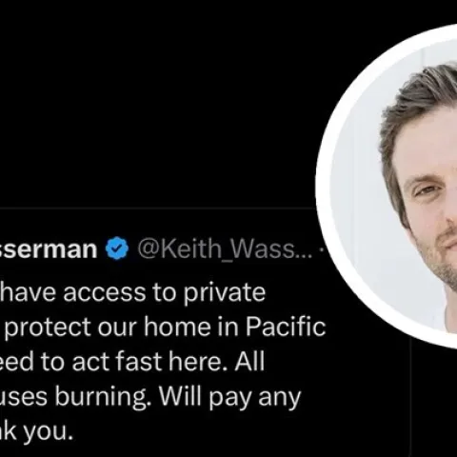Click the word "protect" in the tweet
457x457 pixels.
[x=48, y=328]
